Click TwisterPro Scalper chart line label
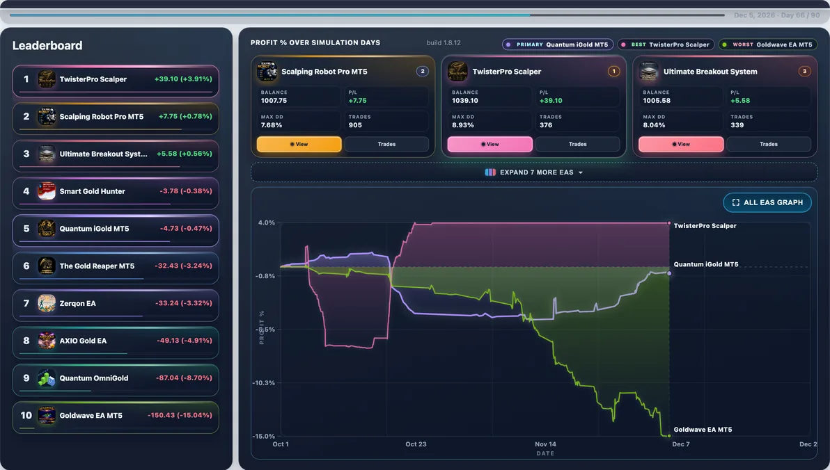830x470 pixels. (705, 226)
